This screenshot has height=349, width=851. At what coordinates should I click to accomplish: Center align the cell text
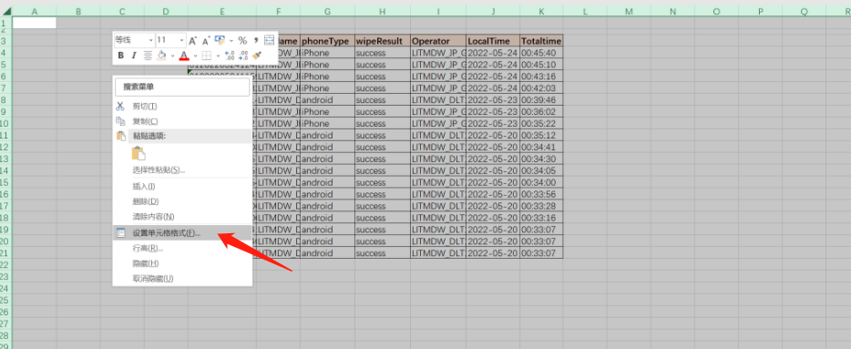pos(148,56)
